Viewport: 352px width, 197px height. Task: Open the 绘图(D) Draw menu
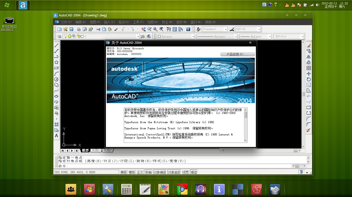point(153,22)
